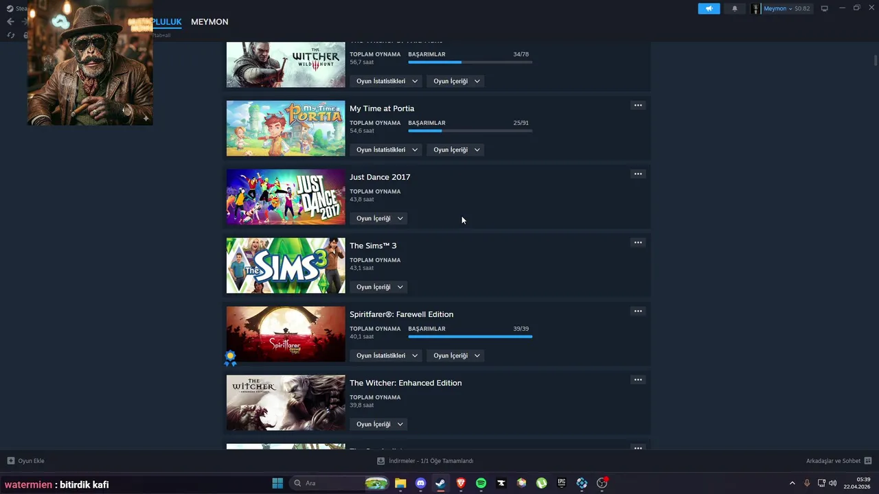The height and width of the screenshot is (494, 879).
Task: Click the microphone icon in system tray
Action: pyautogui.click(x=807, y=483)
